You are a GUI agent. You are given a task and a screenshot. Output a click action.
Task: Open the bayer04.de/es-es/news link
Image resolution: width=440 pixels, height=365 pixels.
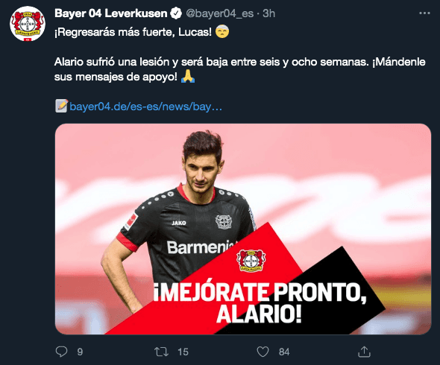(146, 107)
